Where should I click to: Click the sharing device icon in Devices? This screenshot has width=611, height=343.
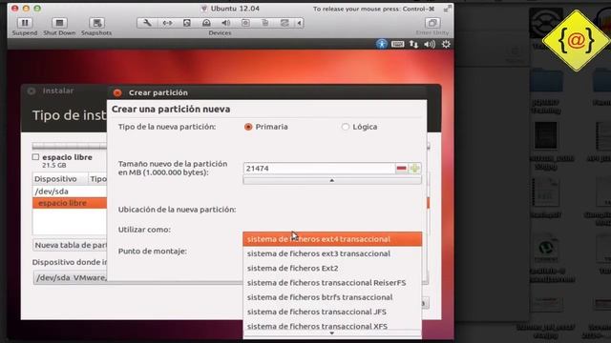[x=284, y=23]
